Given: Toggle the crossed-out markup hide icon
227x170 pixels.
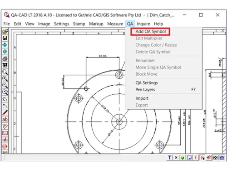Looking at the screenshot, I should (x=209, y=158).
